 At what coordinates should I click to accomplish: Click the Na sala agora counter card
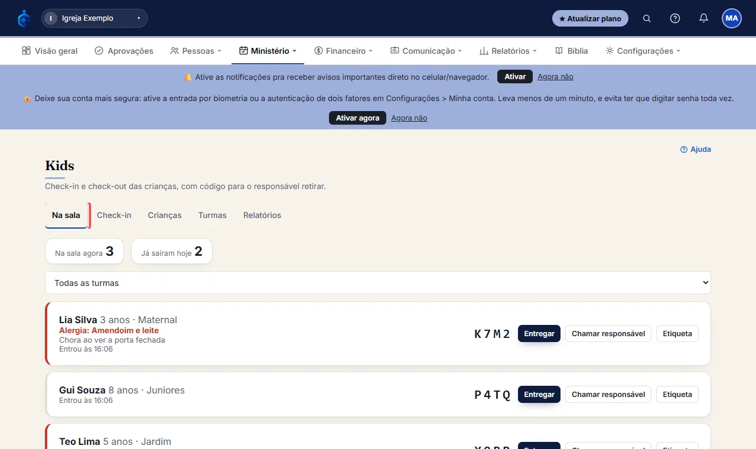84,252
